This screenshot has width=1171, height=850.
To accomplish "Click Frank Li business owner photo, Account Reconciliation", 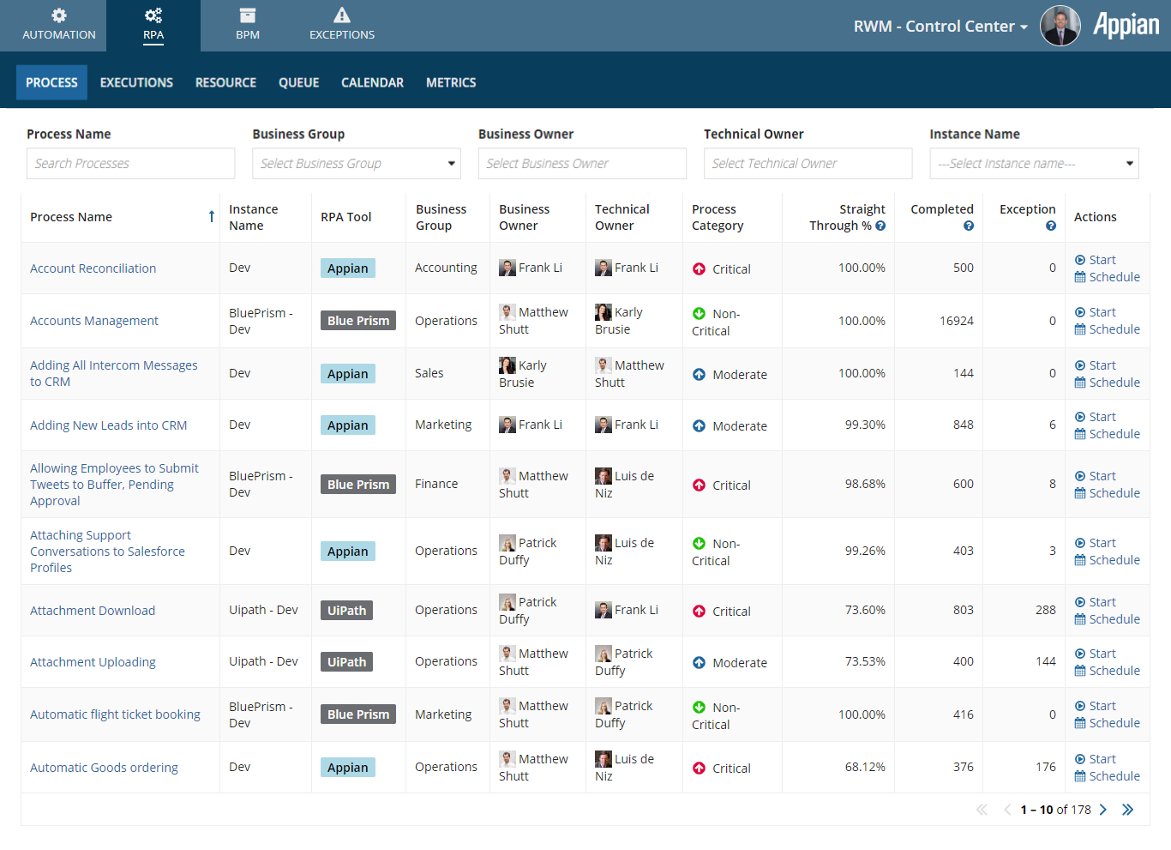I will (507, 268).
